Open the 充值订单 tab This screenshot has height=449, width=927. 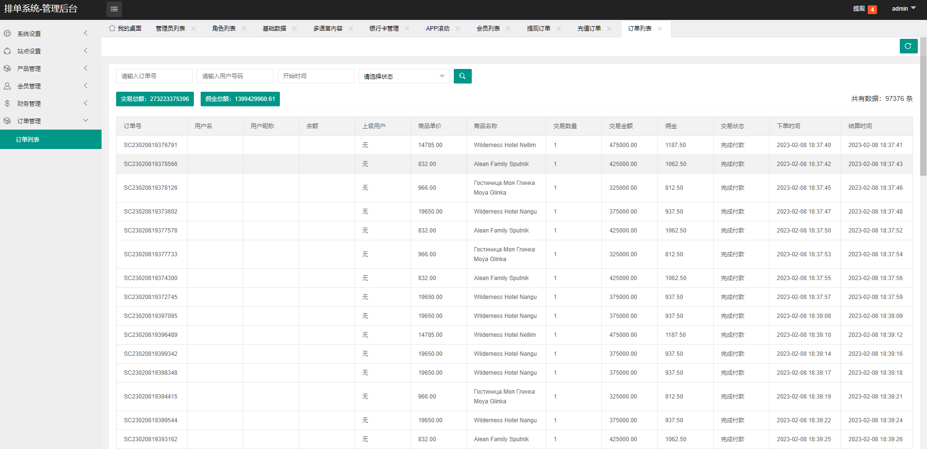coord(588,28)
